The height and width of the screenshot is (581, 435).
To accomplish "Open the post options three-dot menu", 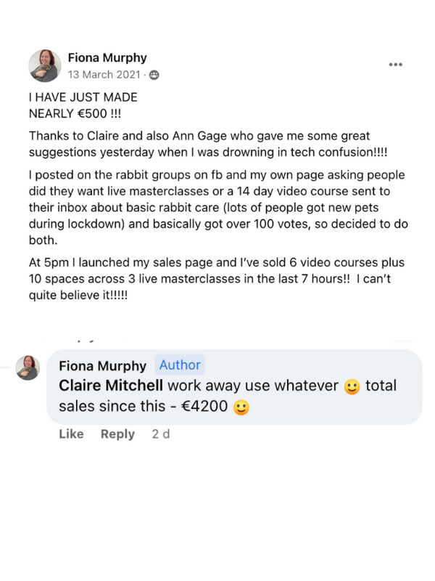I will point(395,65).
